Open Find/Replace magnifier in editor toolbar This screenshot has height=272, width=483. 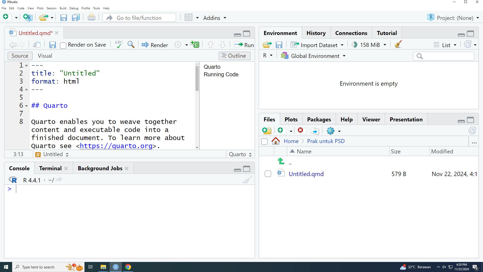(131, 45)
